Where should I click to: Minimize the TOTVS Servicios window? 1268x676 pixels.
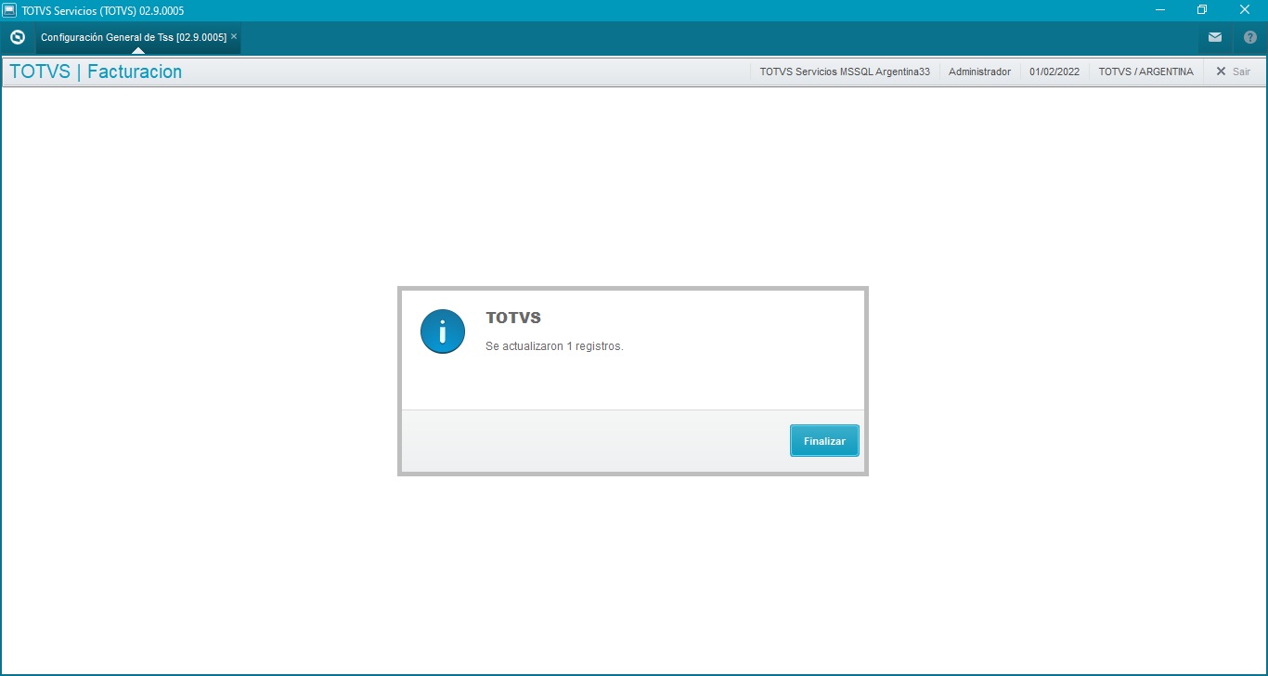pyautogui.click(x=1160, y=10)
